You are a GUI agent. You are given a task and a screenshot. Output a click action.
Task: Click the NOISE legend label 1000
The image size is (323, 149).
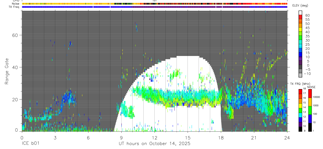(x=316, y=105)
